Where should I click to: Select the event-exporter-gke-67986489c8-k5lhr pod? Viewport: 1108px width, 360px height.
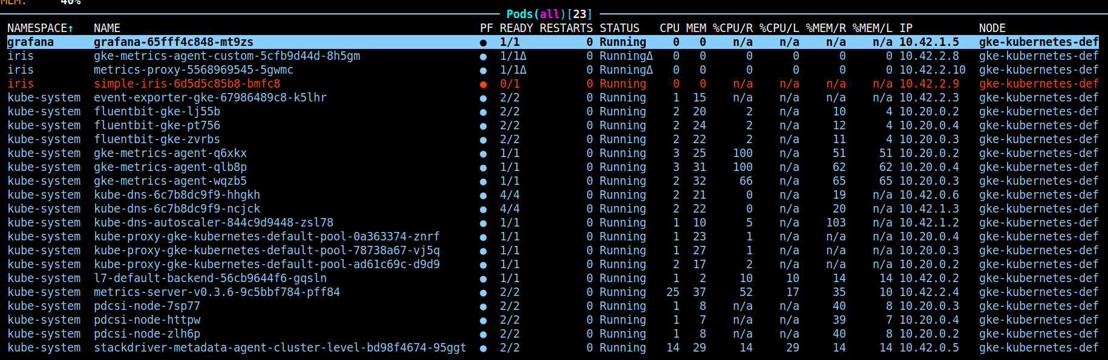point(210,98)
